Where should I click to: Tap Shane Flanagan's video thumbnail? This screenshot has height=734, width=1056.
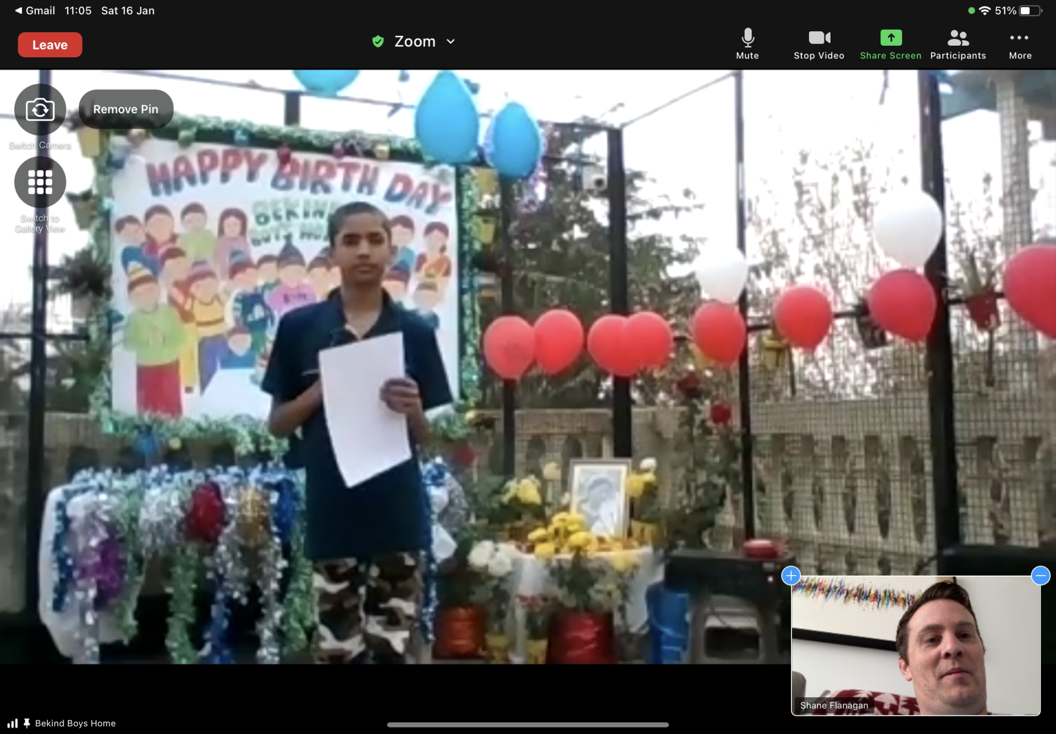tap(915, 645)
